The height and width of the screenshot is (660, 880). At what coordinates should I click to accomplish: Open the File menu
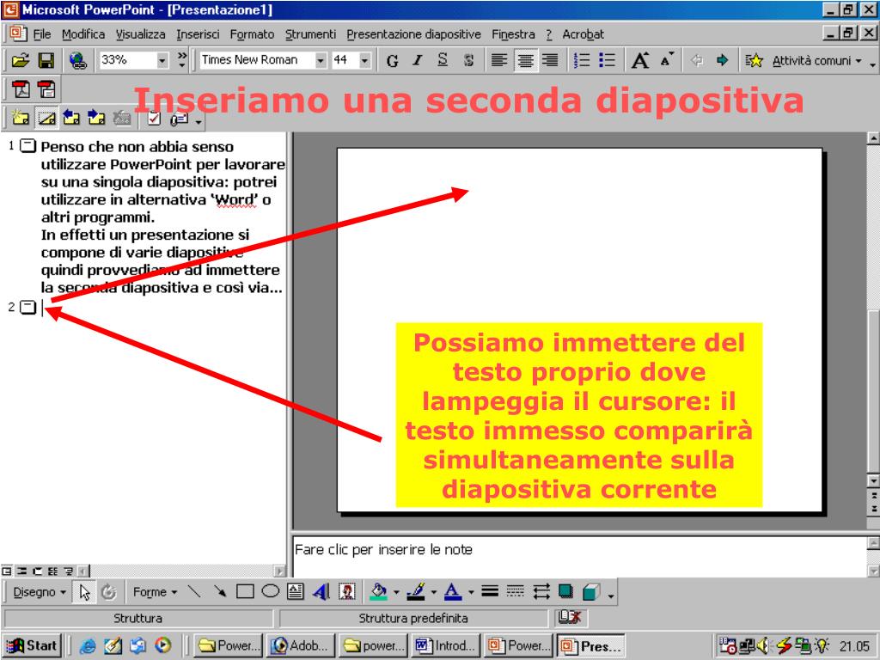42,34
